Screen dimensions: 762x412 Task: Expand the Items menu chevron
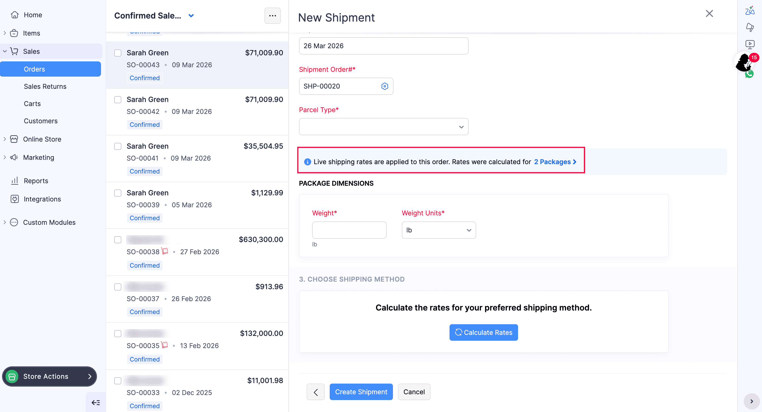coord(4,33)
